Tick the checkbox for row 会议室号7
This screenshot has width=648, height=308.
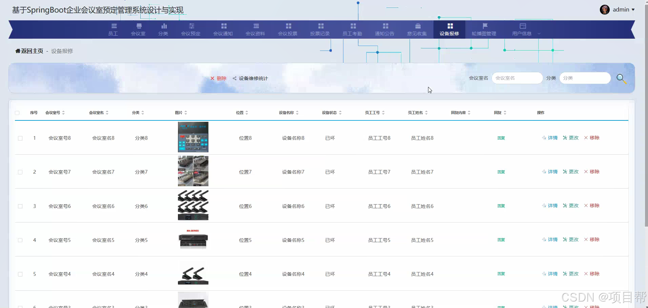20,172
